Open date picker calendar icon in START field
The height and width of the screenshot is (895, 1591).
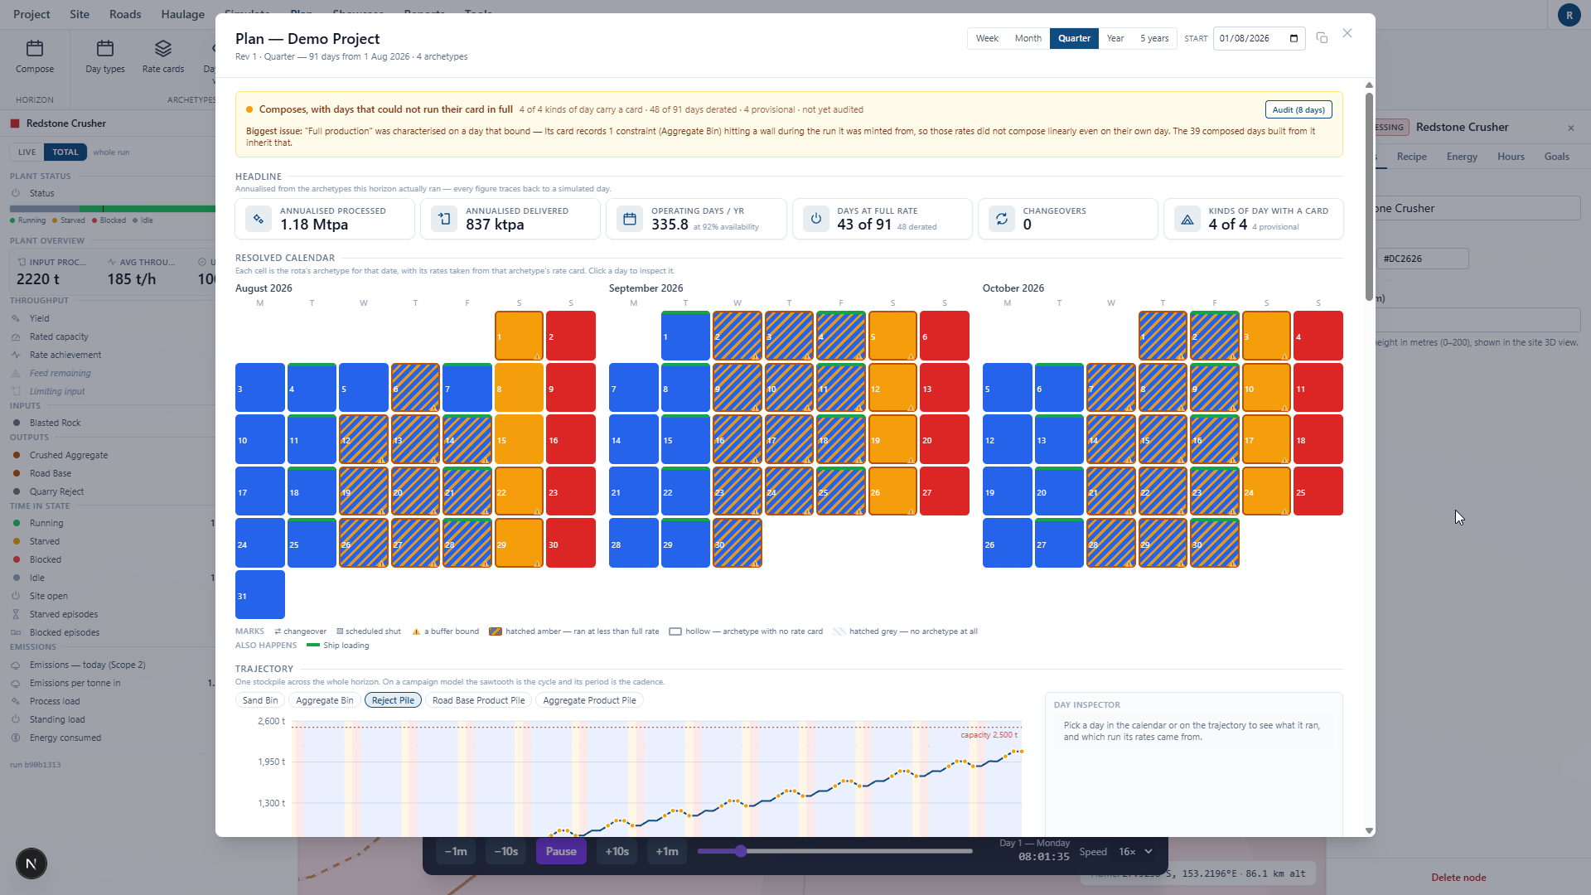[1294, 38]
